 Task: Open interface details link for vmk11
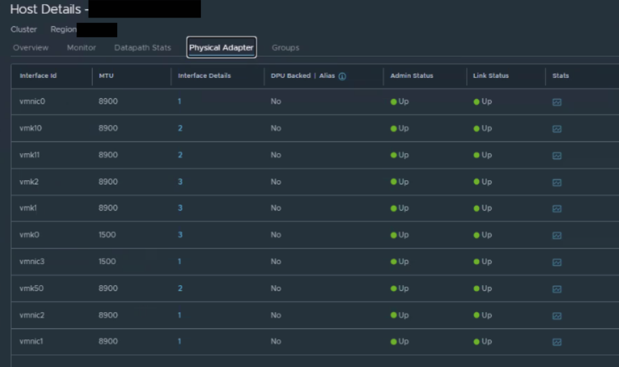[180, 155]
